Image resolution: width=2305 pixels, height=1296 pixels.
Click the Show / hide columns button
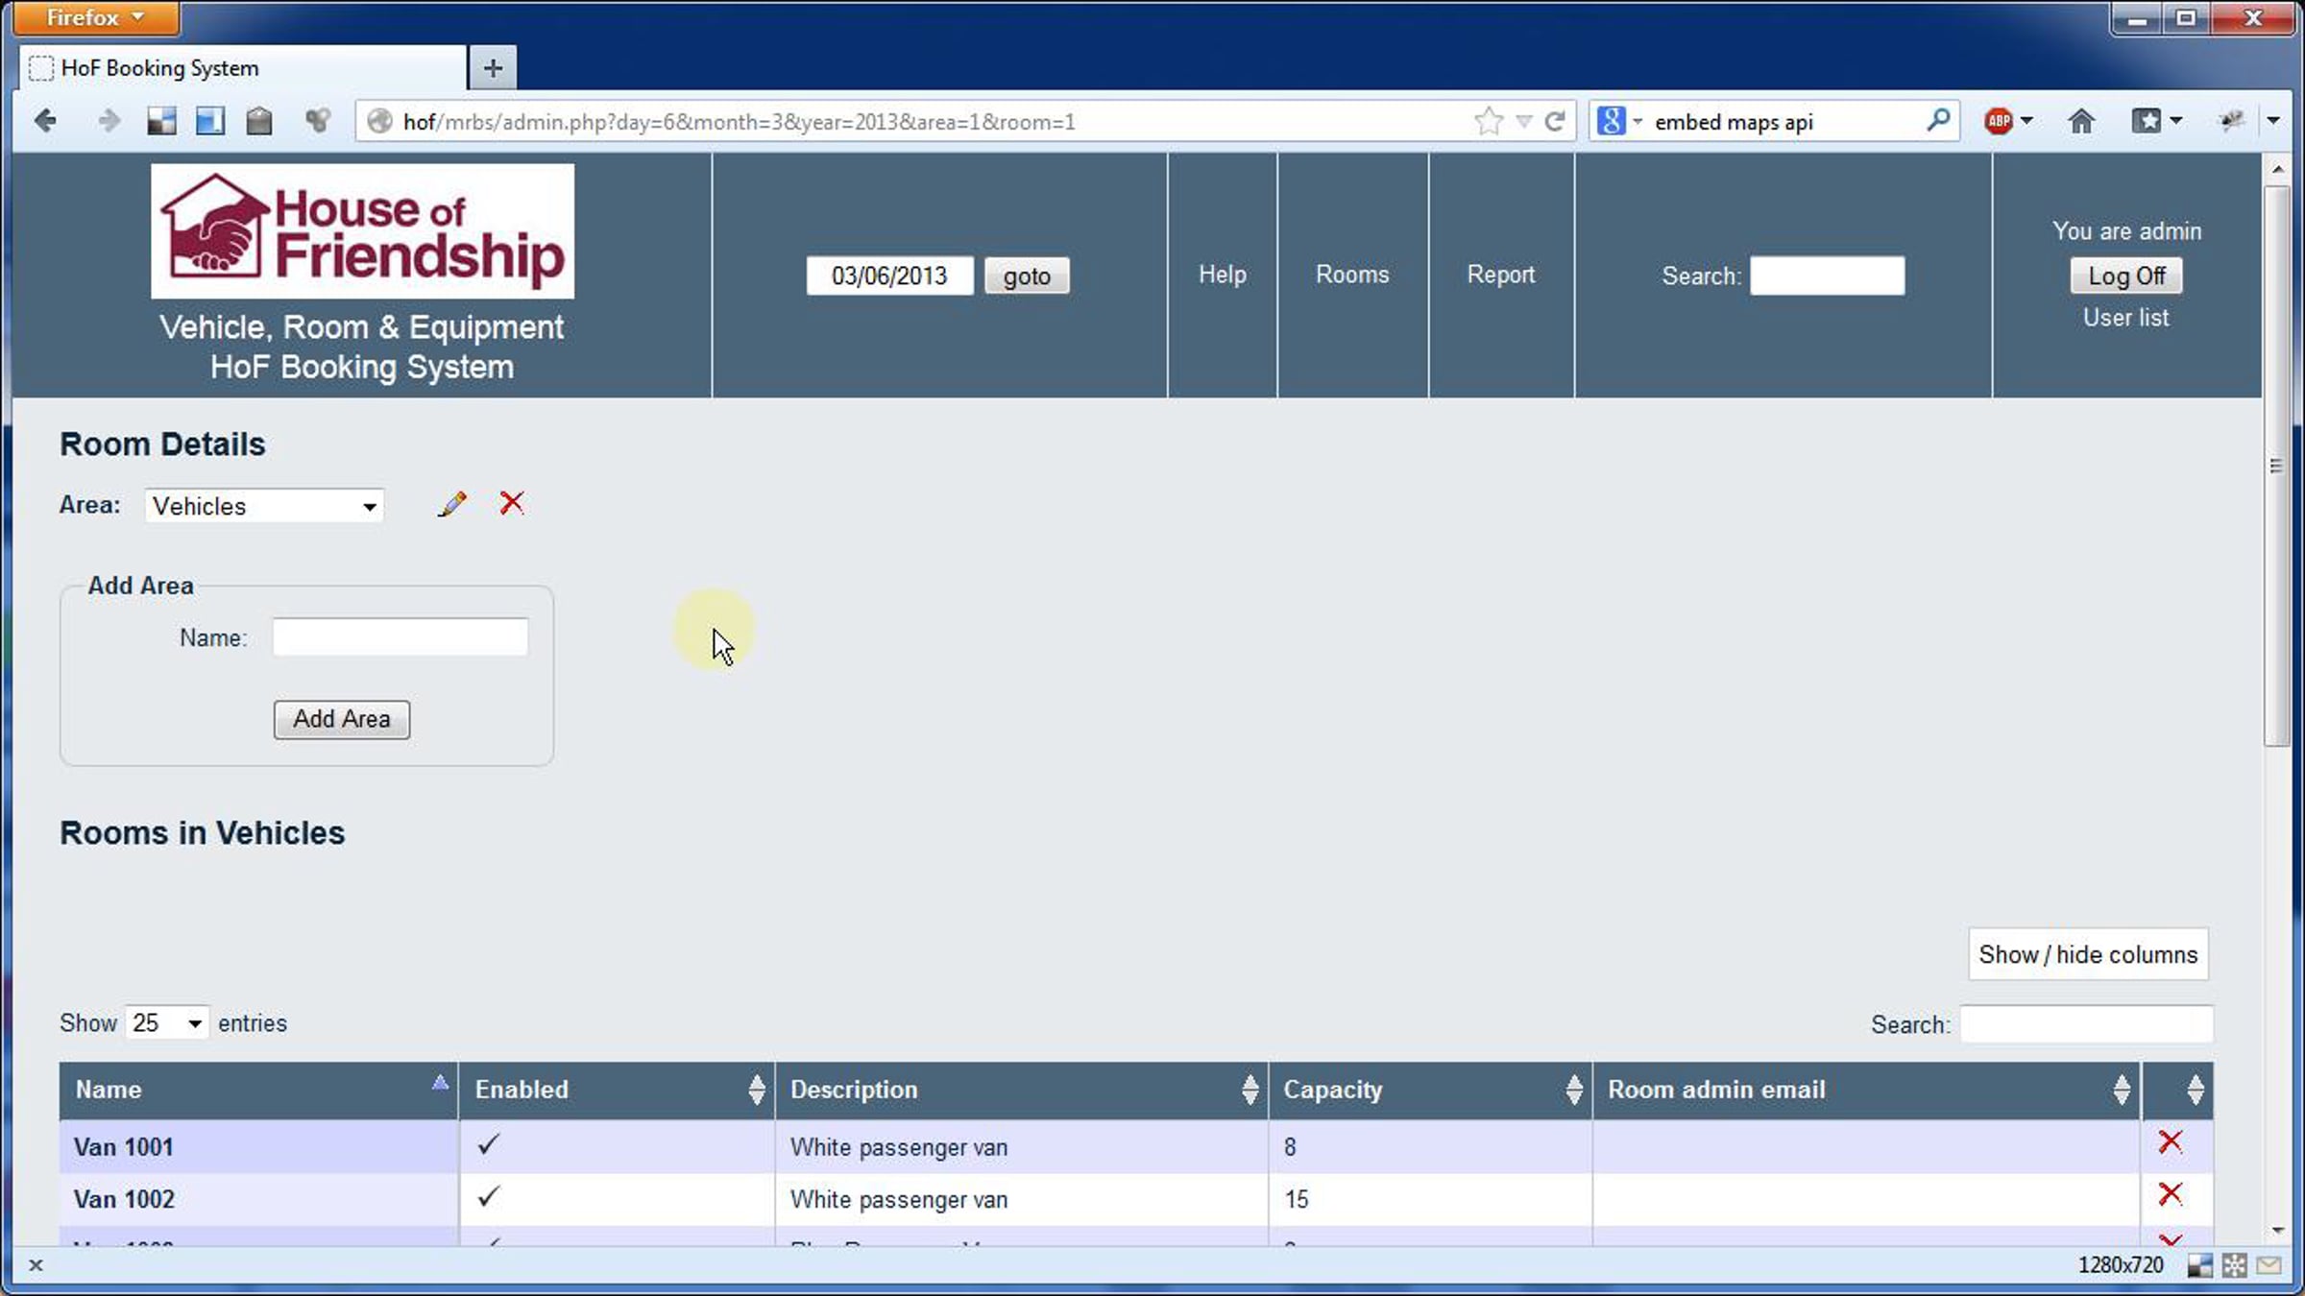point(2087,954)
